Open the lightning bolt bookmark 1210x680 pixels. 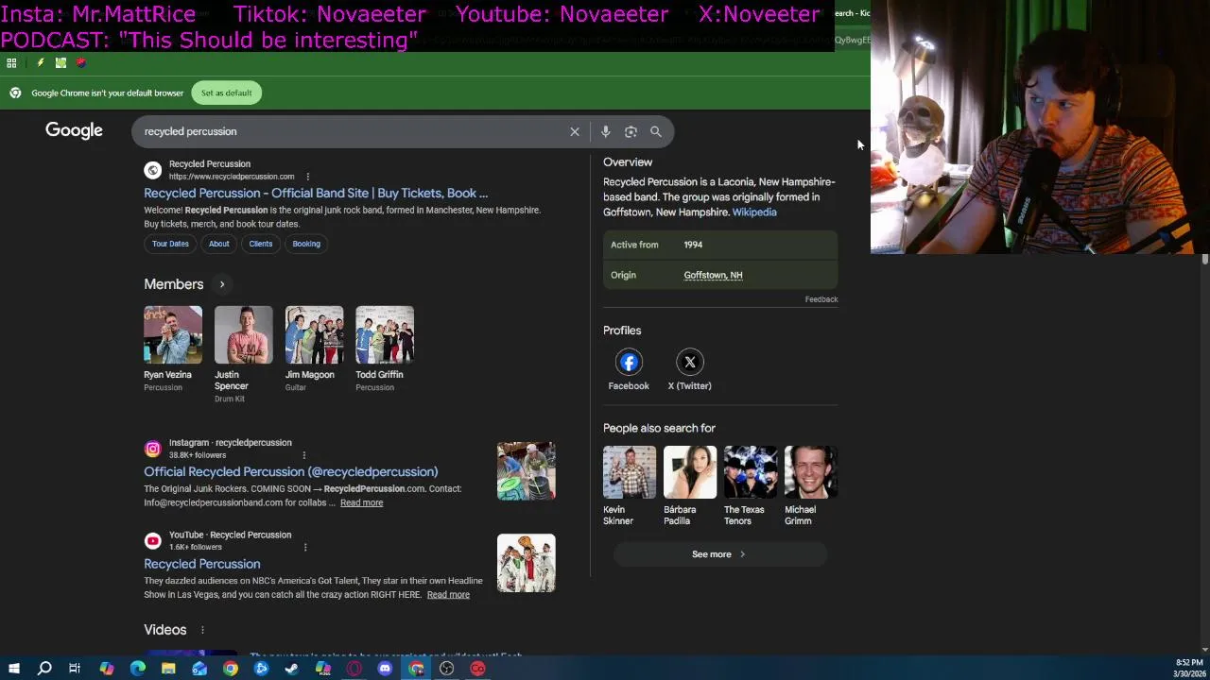40,62
